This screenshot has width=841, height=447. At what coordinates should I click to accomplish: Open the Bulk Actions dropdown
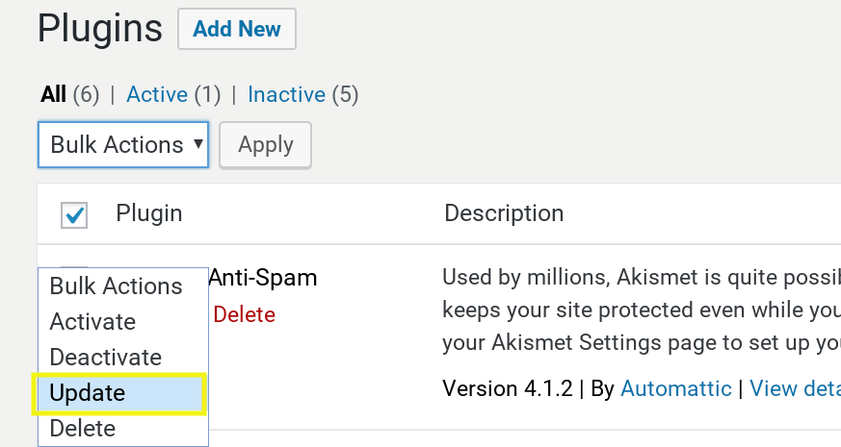coord(123,145)
